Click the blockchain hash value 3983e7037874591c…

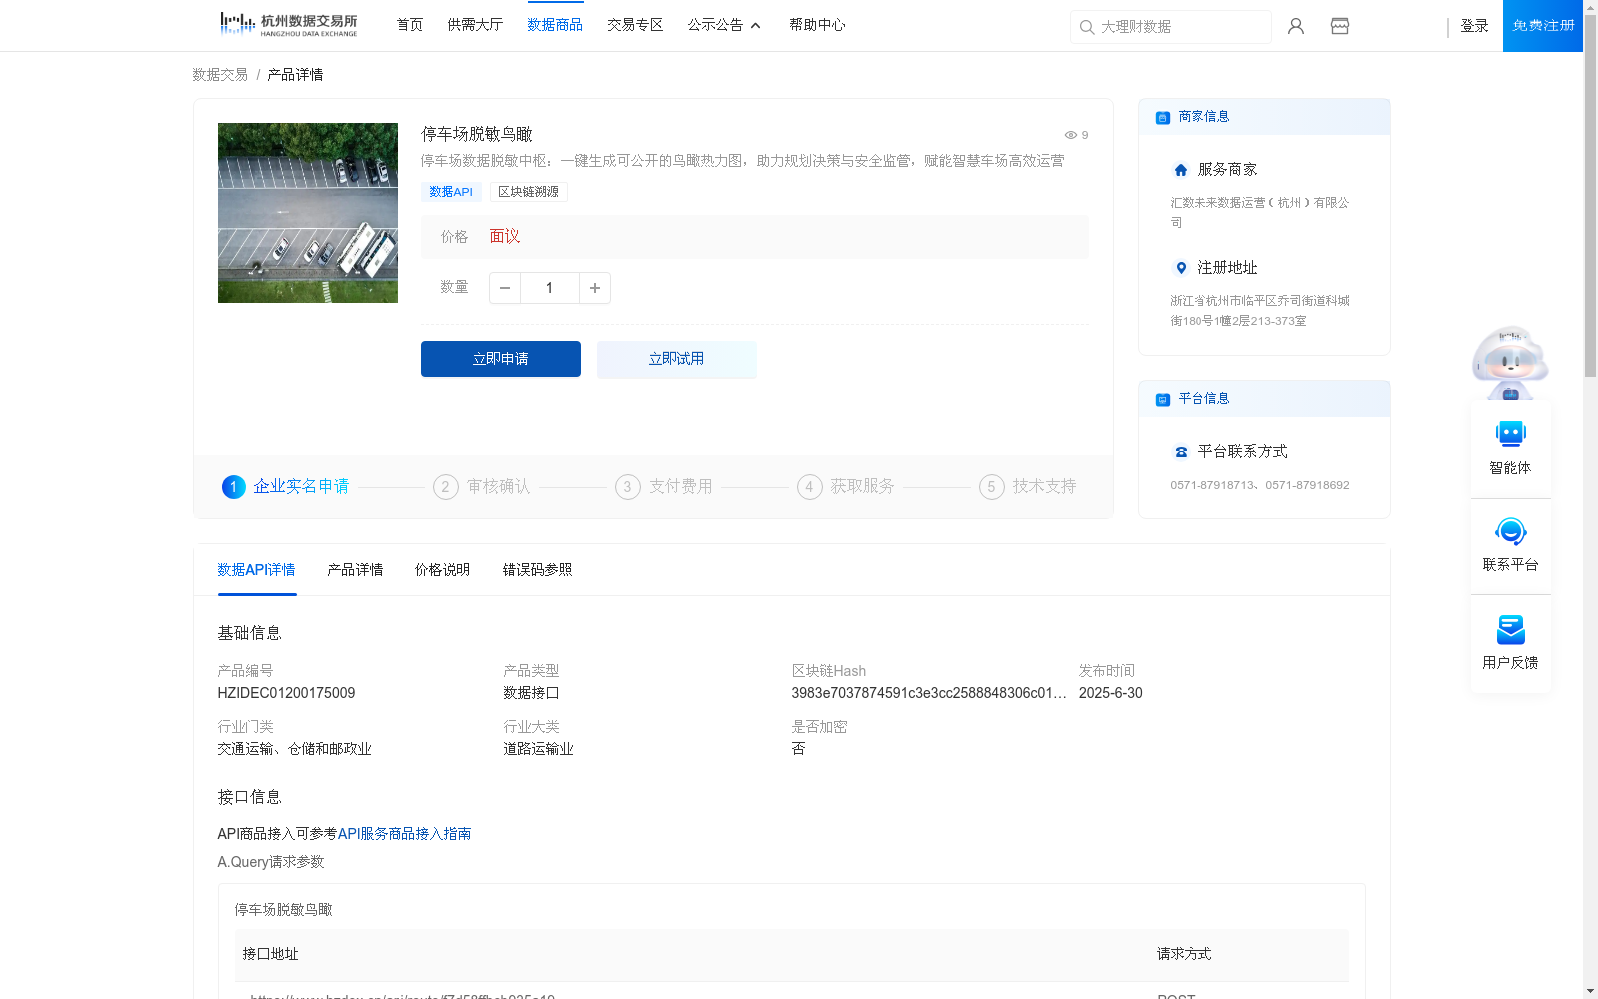[929, 693]
